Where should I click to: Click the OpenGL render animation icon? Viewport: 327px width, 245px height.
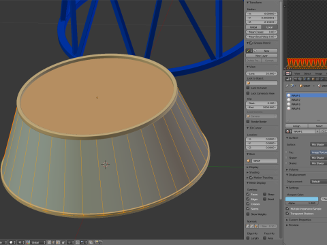101,242
